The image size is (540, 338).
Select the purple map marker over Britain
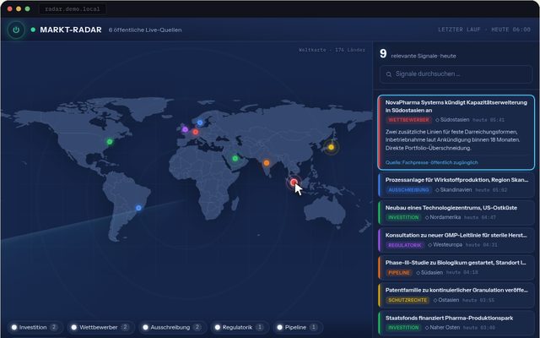(185, 129)
